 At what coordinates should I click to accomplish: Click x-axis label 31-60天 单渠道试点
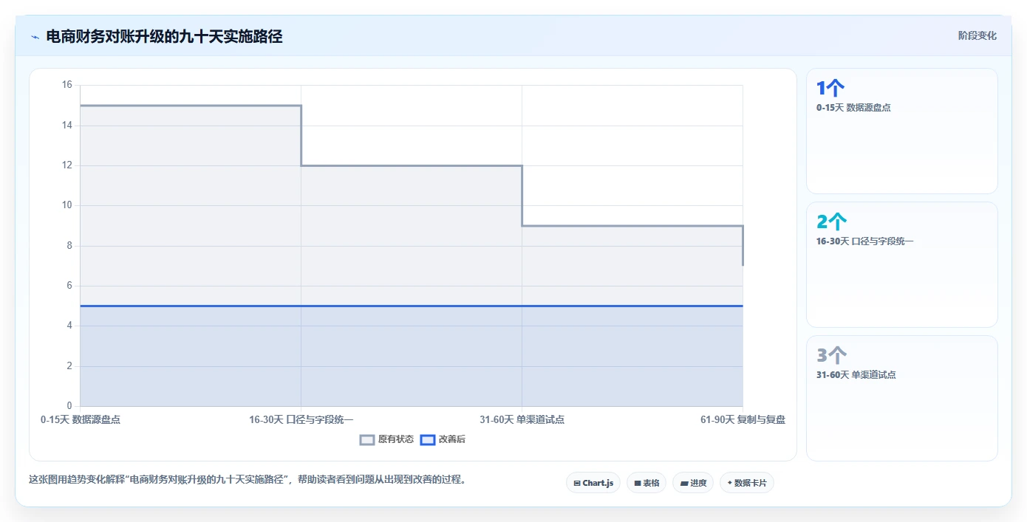click(522, 419)
